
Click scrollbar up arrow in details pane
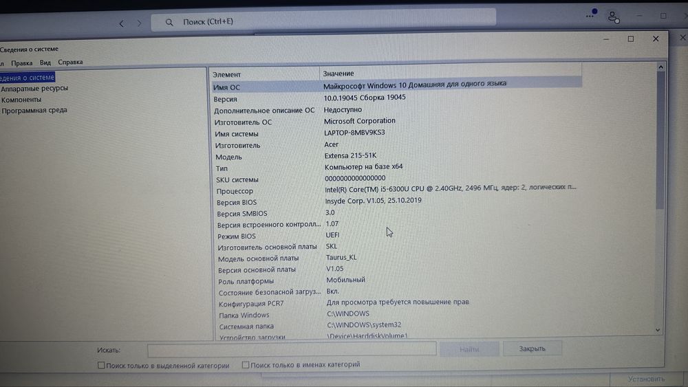pos(660,67)
